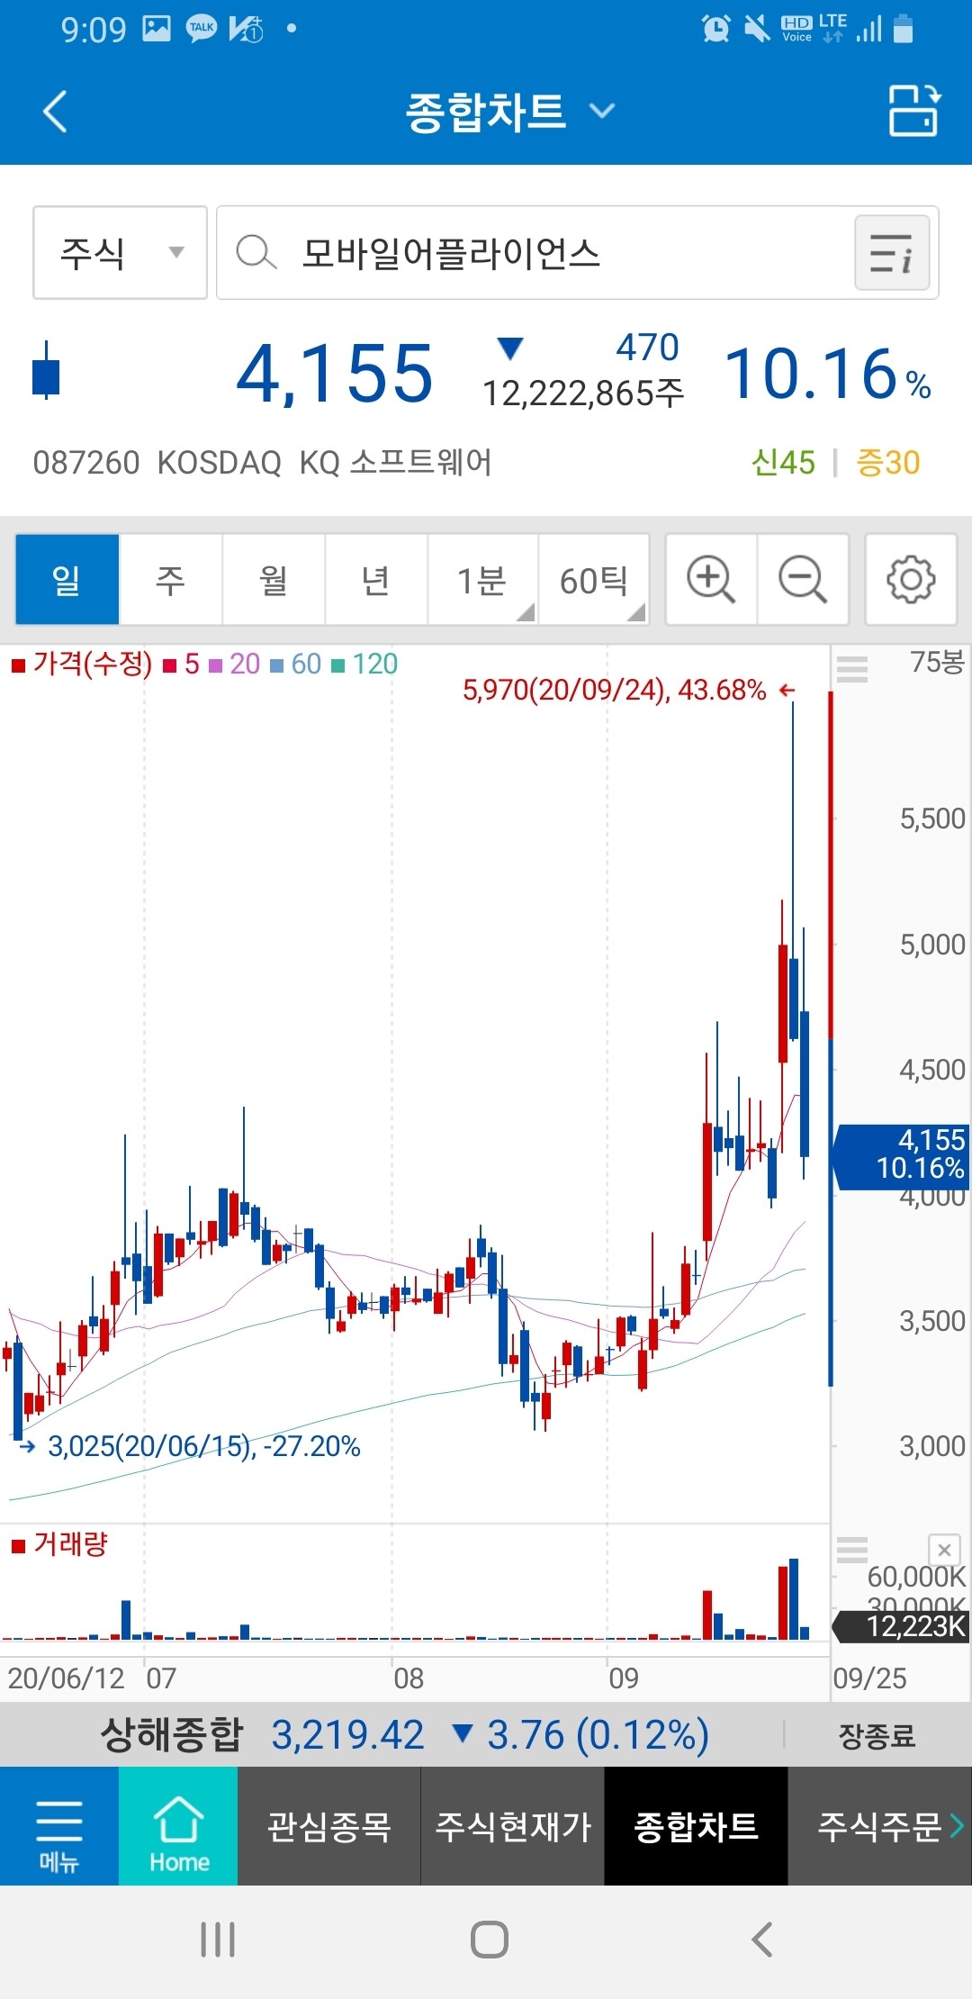
Task: Open the 메뉴 hamburger menu
Action: tap(58, 1826)
